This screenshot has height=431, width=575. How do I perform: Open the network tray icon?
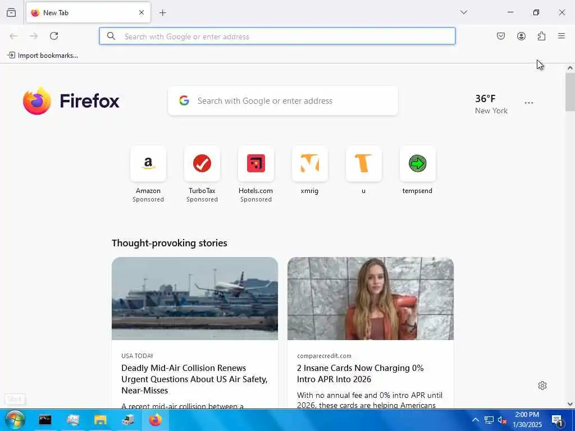(489, 420)
